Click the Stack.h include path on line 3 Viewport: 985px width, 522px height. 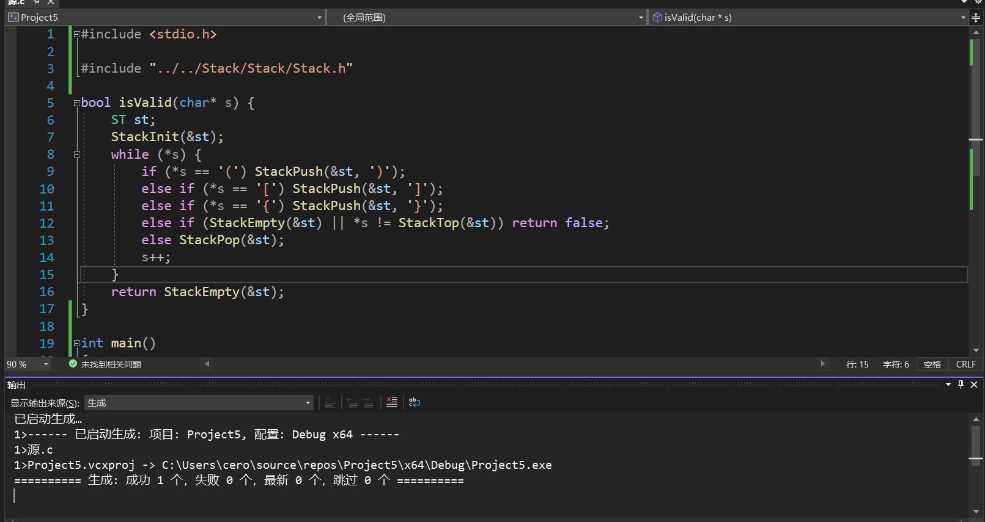click(251, 68)
